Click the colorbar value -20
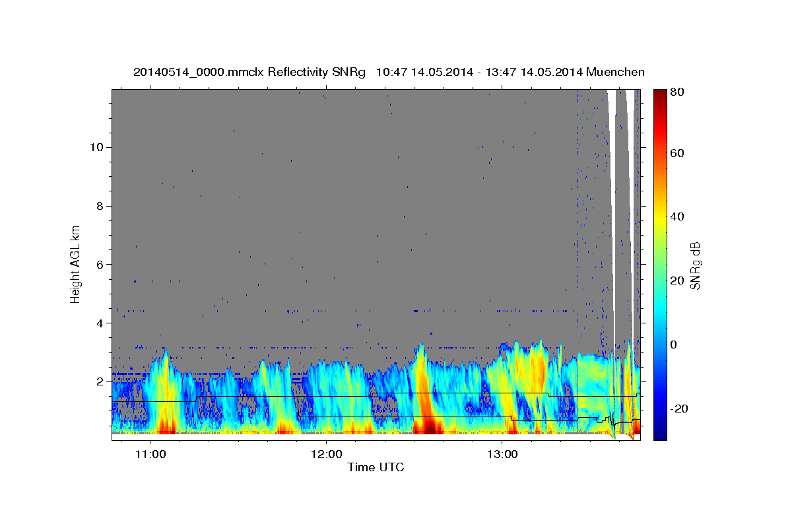Viewport: 792px width, 528px height. click(680, 409)
